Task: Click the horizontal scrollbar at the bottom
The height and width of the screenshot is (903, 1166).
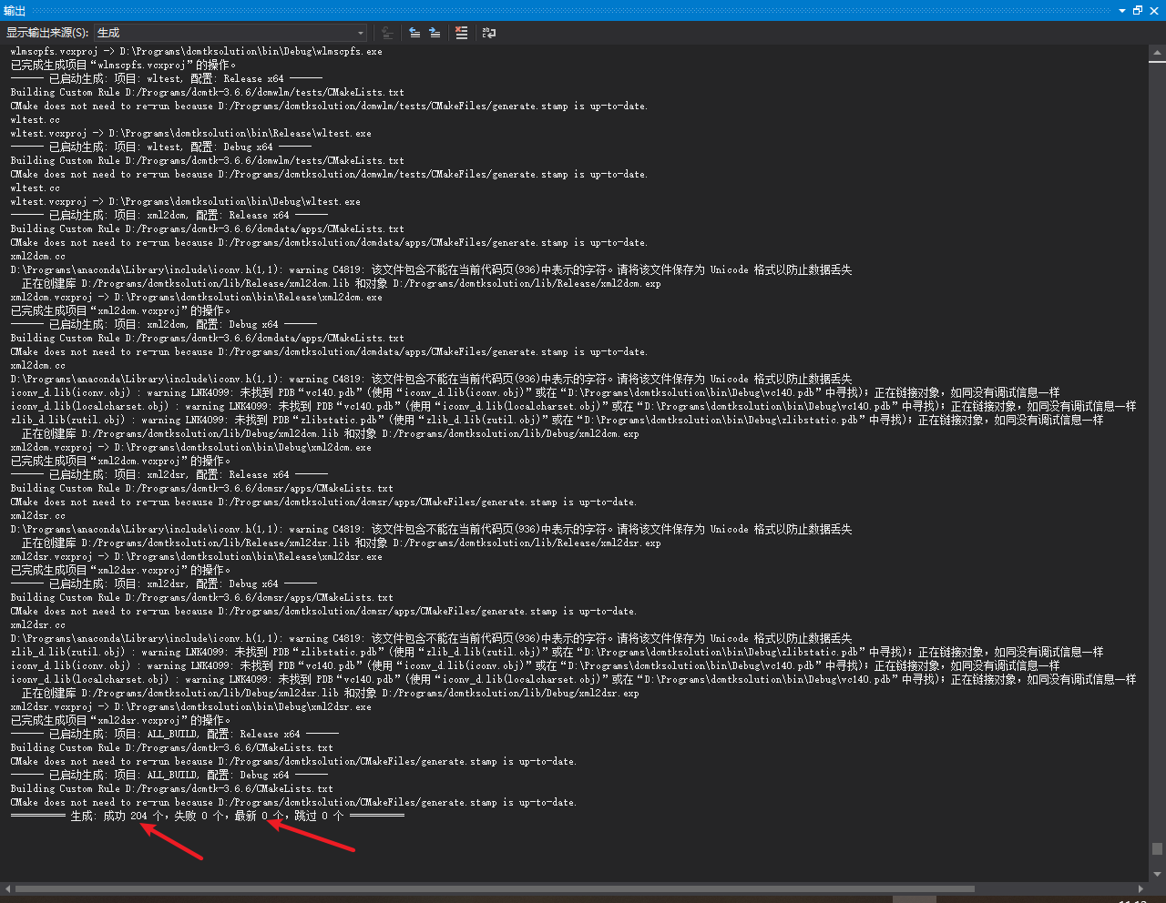Action: pyautogui.click(x=455, y=889)
